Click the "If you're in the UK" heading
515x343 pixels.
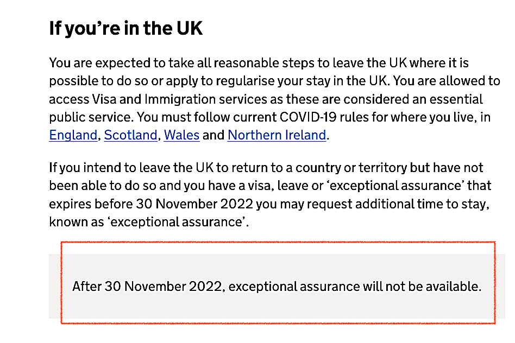[x=126, y=28]
